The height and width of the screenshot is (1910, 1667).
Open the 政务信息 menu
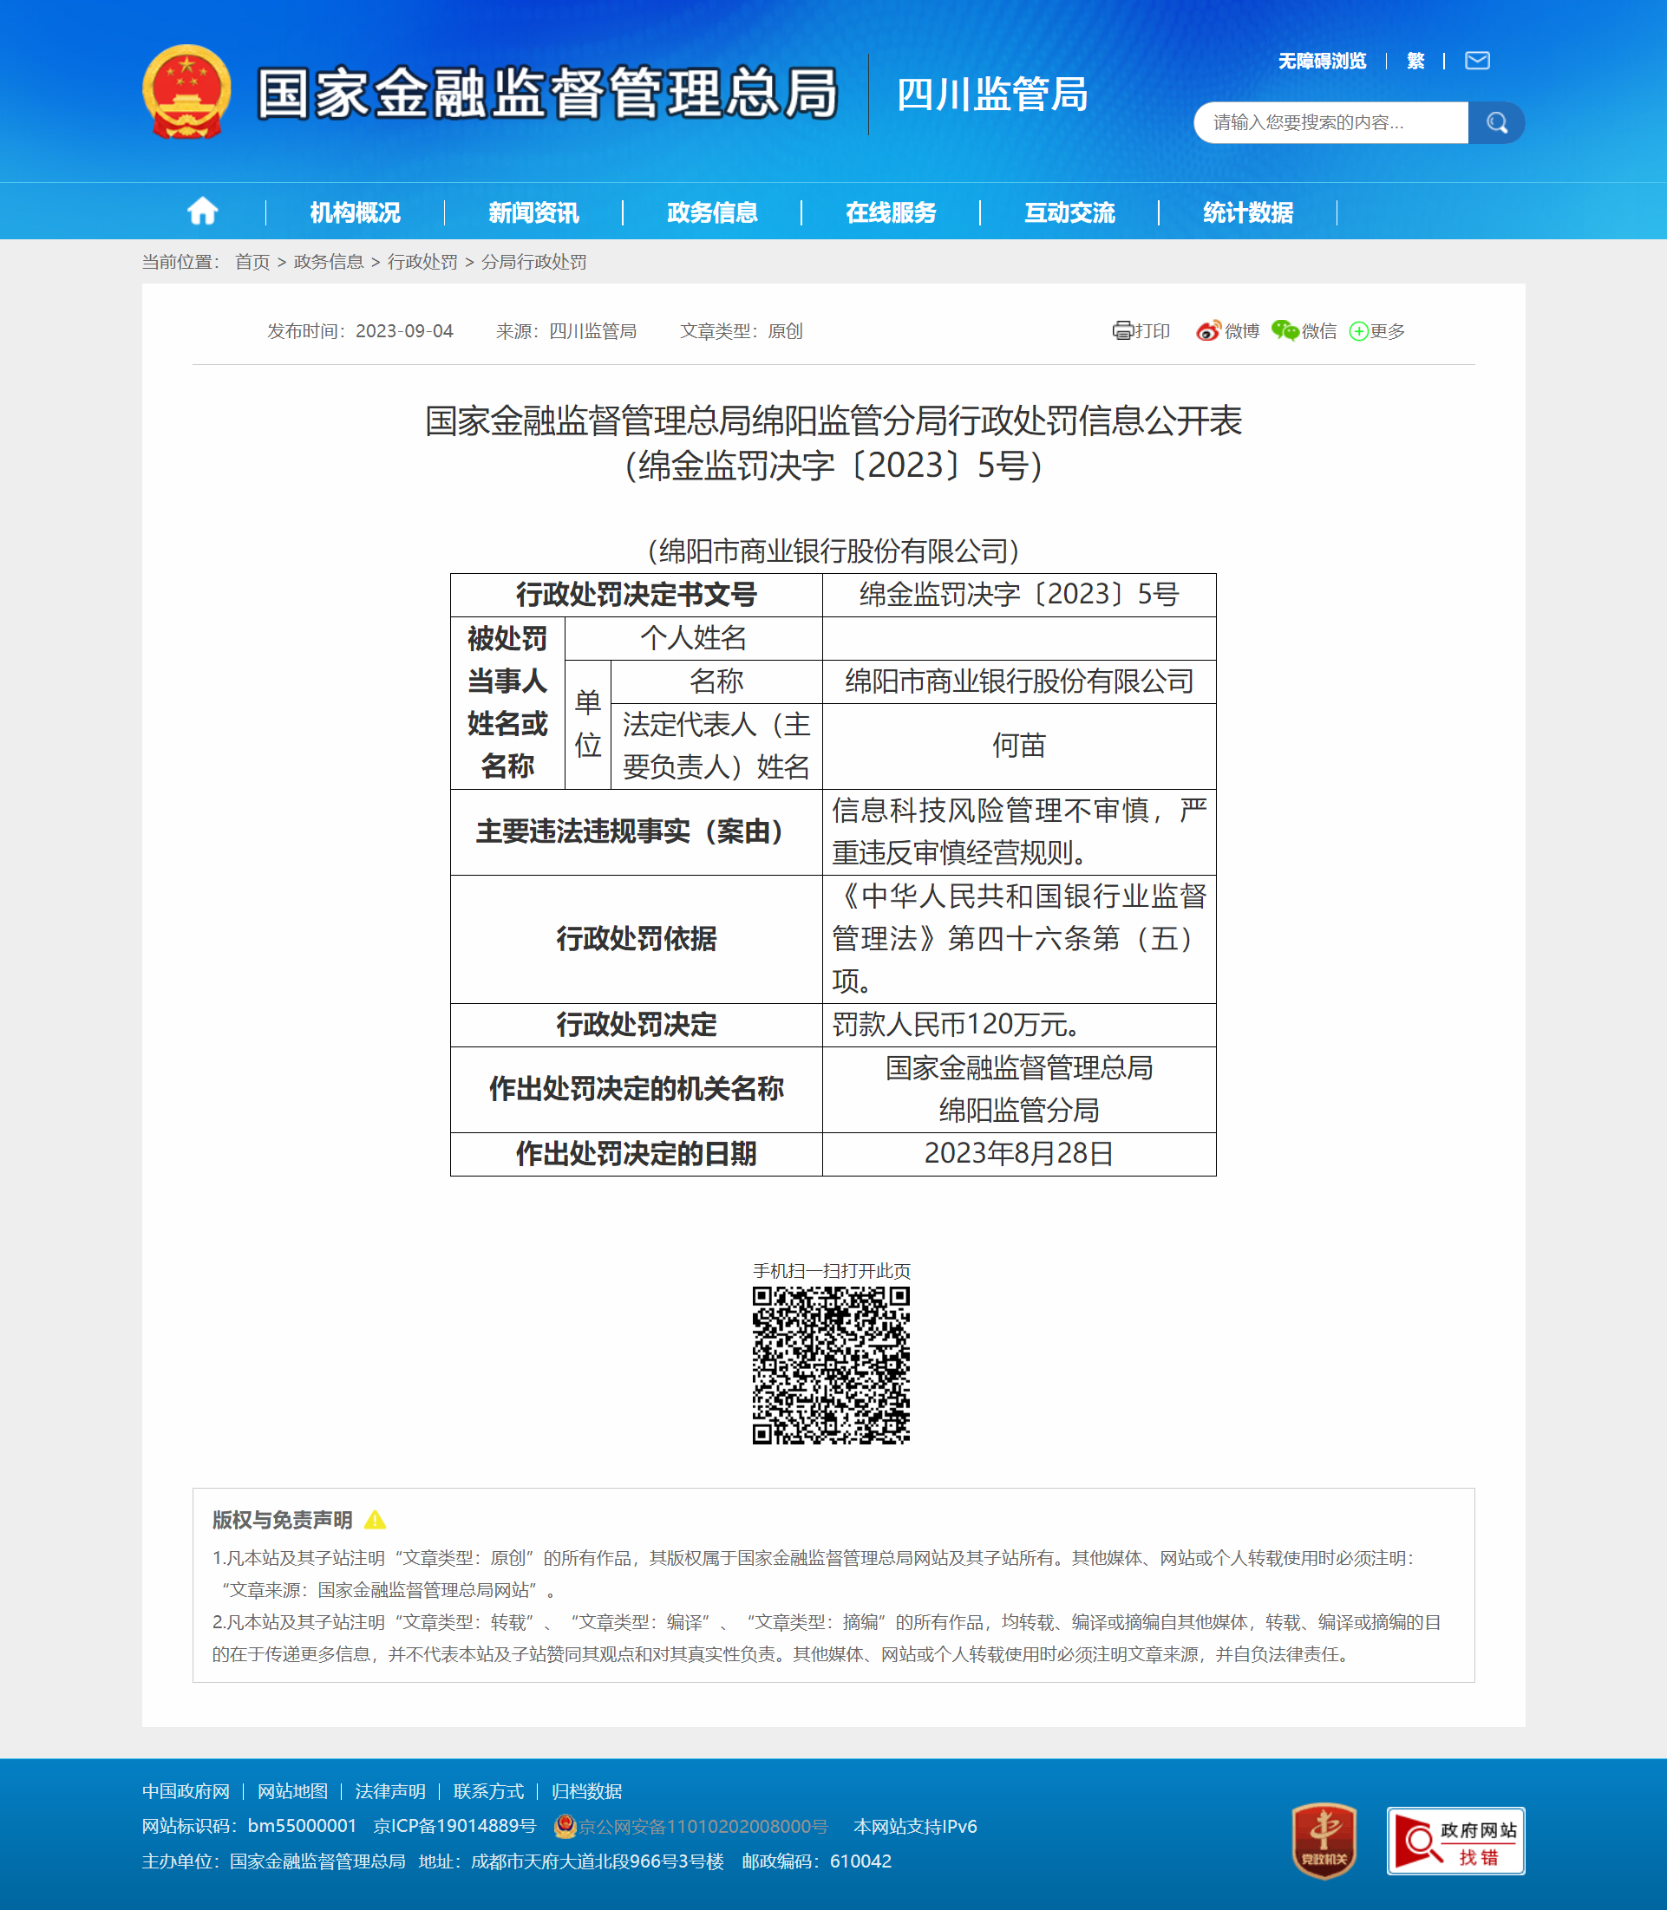tap(713, 213)
